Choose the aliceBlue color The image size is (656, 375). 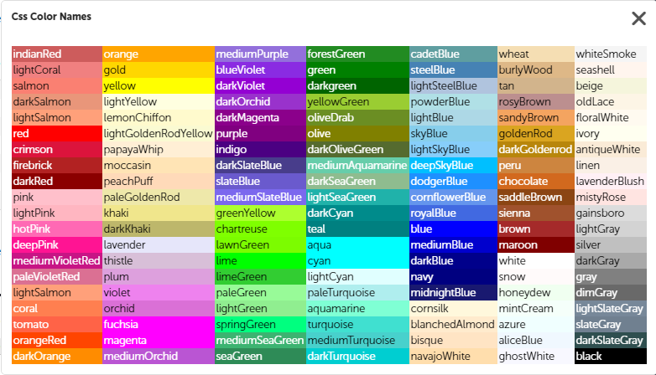click(x=536, y=340)
